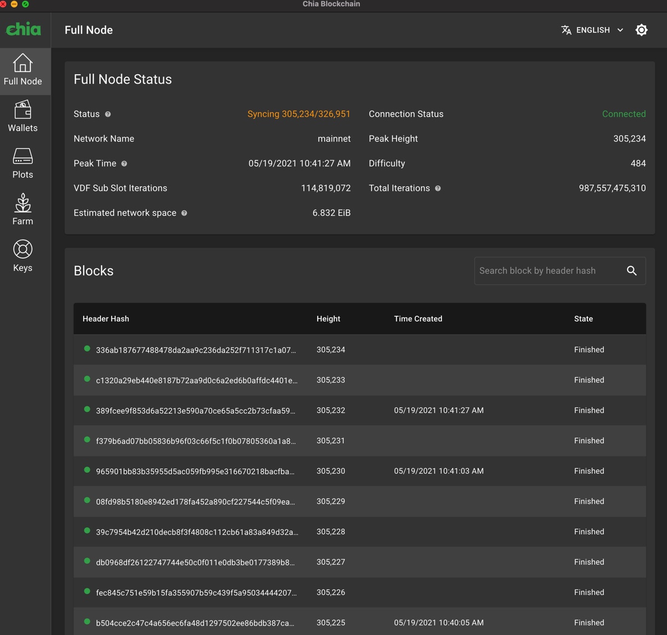The width and height of the screenshot is (667, 635).
Task: Click the State column header
Action: click(x=583, y=319)
